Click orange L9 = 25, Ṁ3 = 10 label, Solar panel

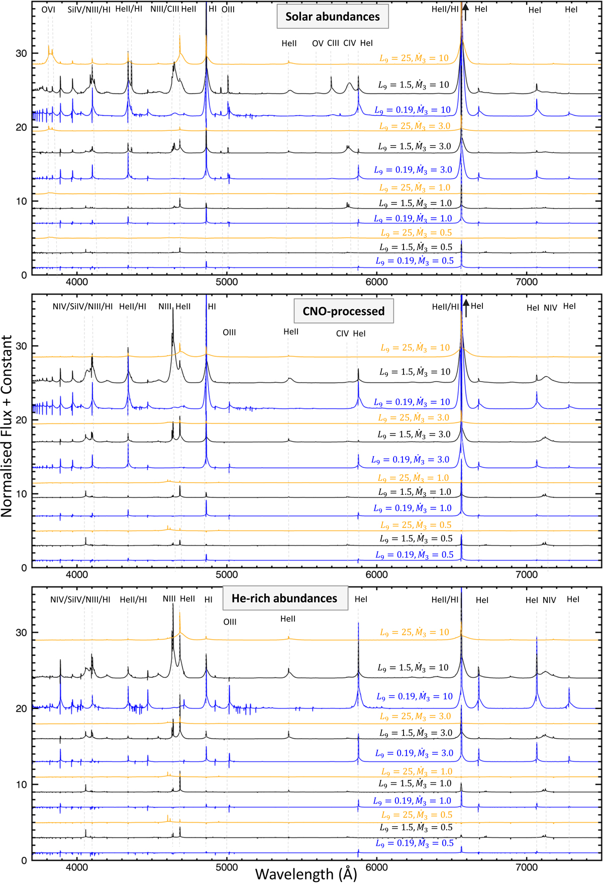414,58
